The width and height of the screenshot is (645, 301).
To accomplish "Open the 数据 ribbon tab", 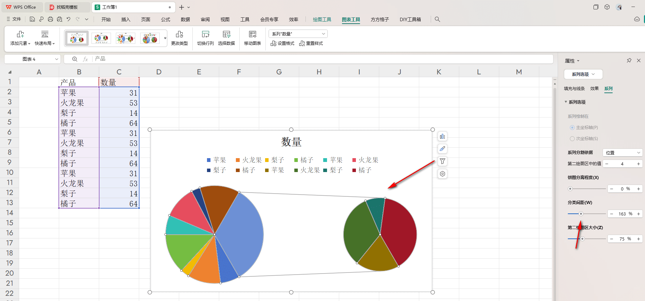I will (185, 19).
